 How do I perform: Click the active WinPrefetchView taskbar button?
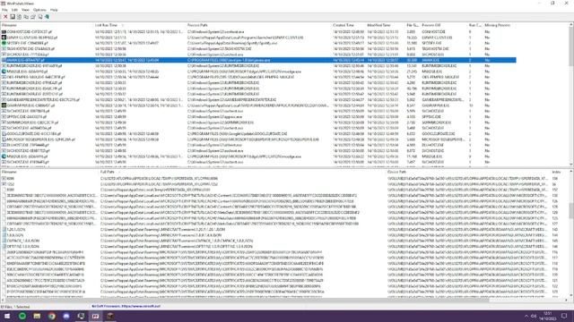tap(96, 316)
